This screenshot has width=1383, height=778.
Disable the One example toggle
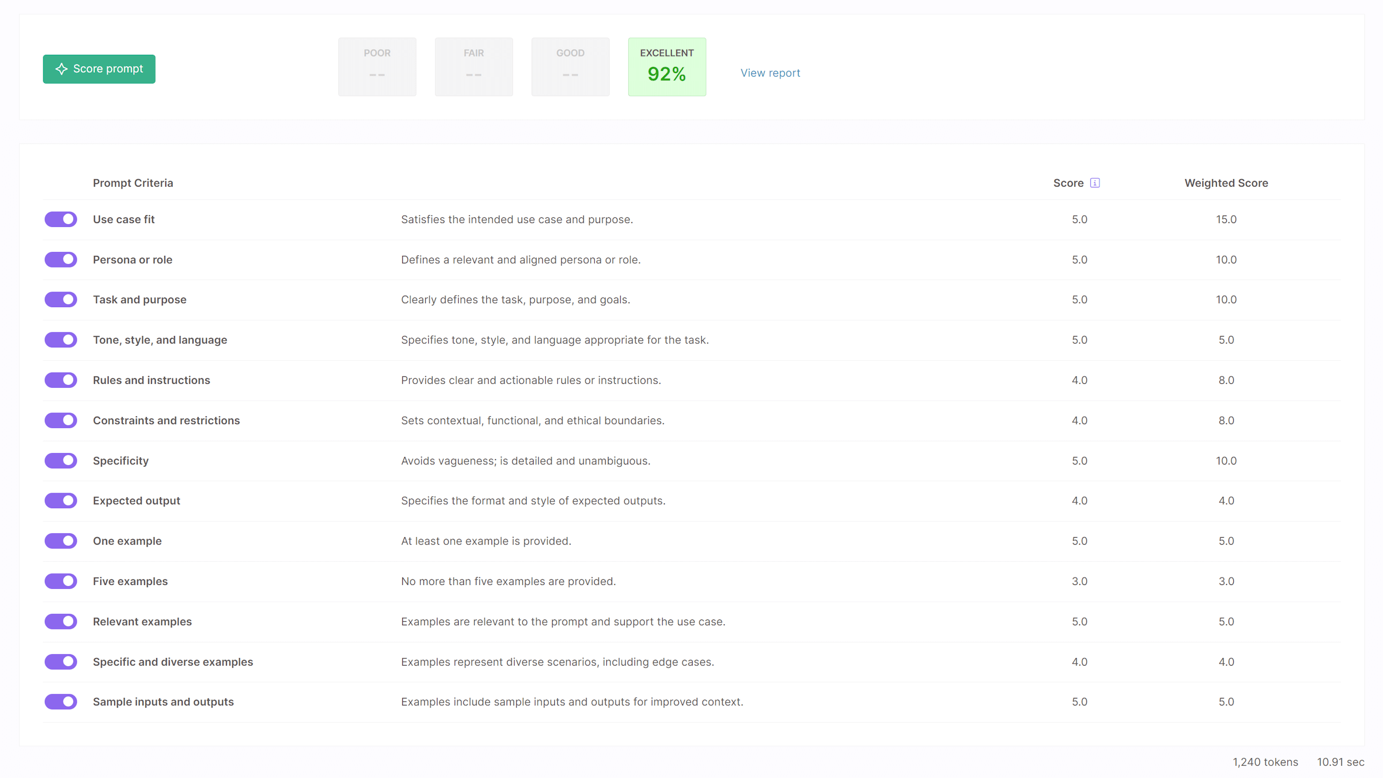click(61, 541)
